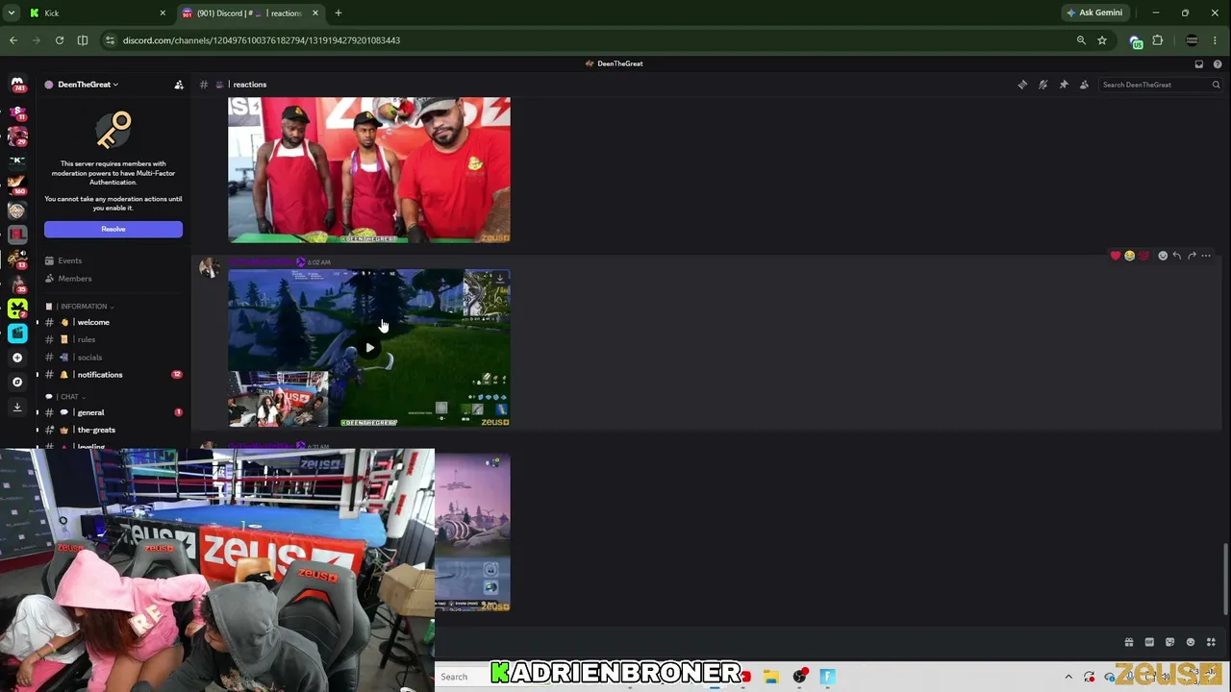Viewport: 1231px width, 692px height.
Task: Open a new browser tab
Action: 339,13
